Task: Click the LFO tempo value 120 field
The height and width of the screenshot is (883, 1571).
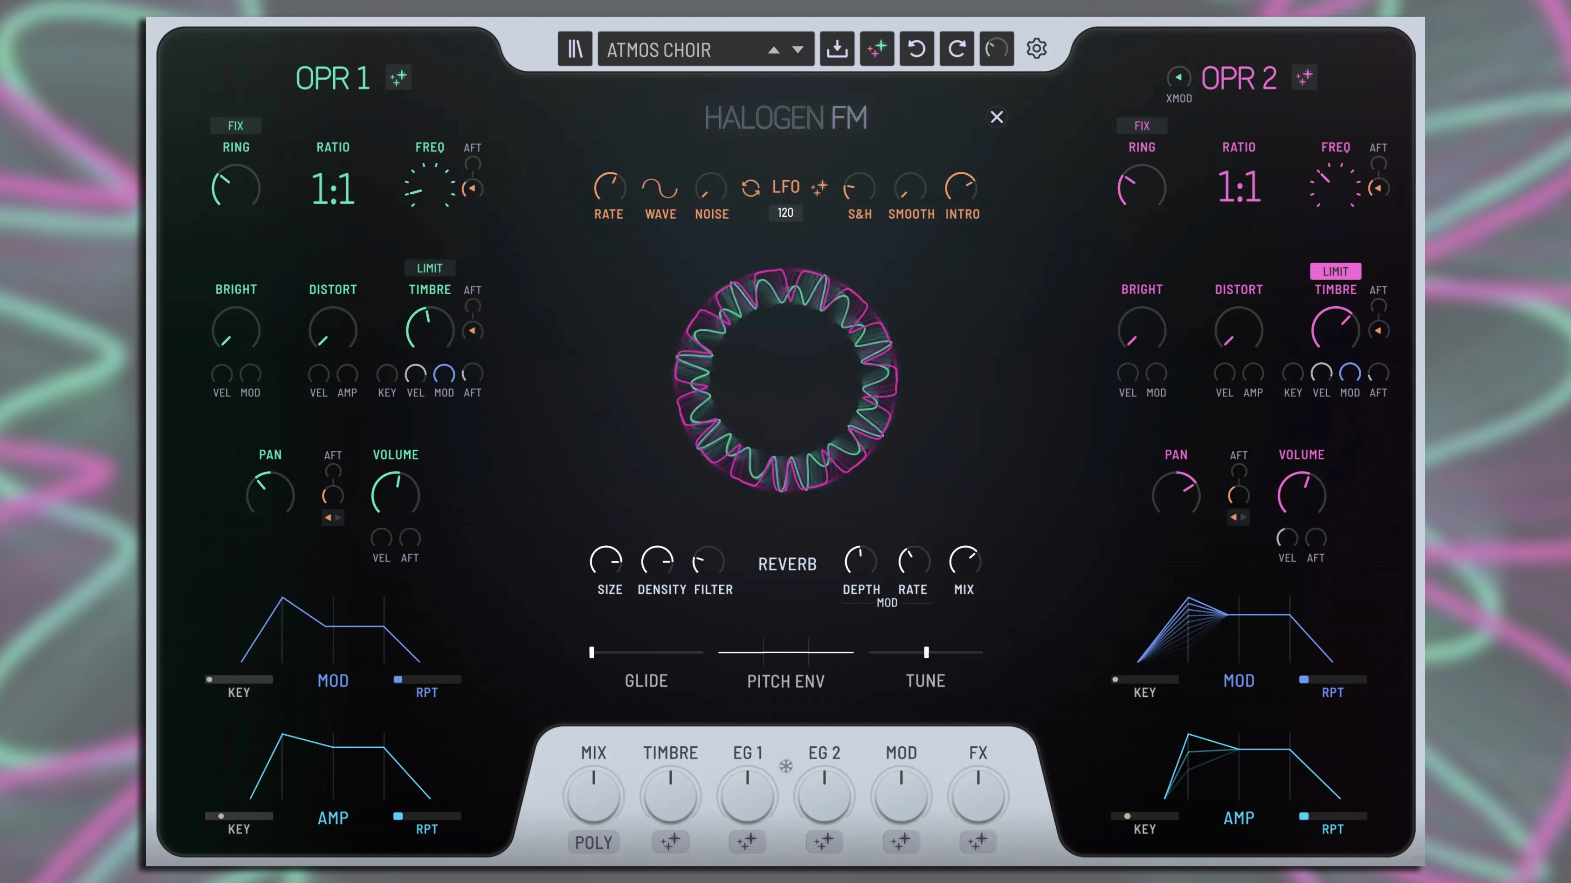Action: 785,213
